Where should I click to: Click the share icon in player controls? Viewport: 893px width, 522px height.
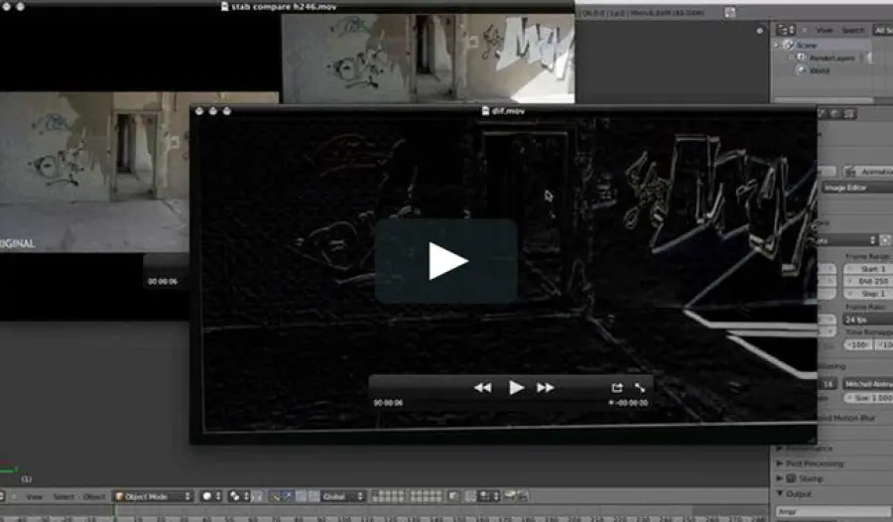[x=616, y=388]
